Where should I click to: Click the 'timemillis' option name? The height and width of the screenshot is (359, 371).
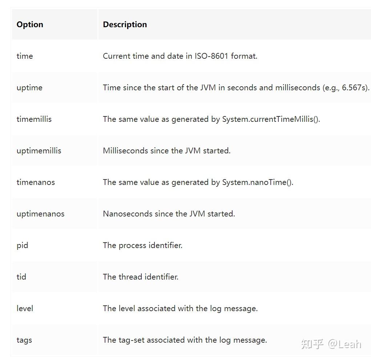click(x=34, y=119)
